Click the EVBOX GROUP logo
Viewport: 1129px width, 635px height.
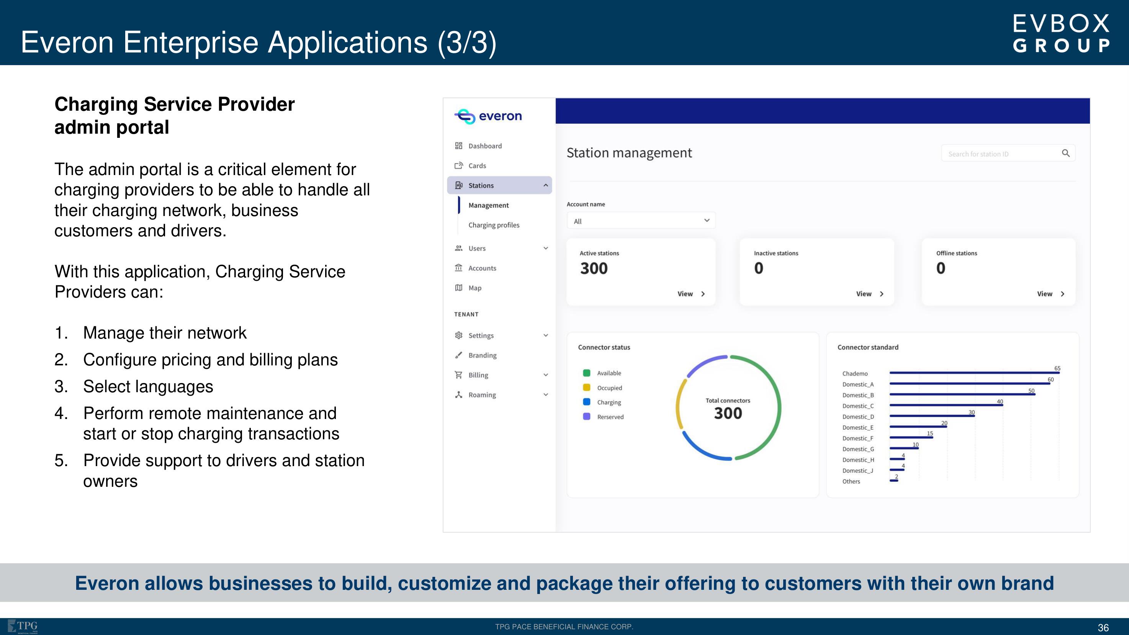click(x=1062, y=33)
